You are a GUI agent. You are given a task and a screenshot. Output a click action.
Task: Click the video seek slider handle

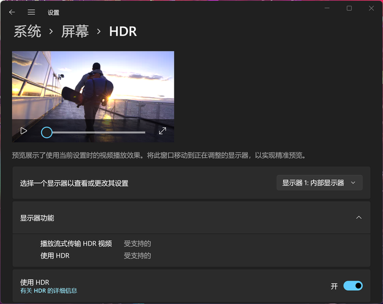click(x=47, y=133)
